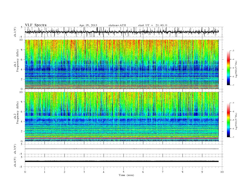Click the ch.2 colorbar label 'log(PSD)(V²/Hz)'
Viewport: 250px width, 193px height.
(236, 121)
